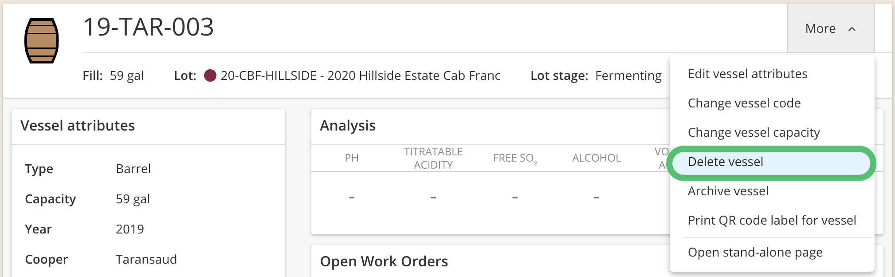Open stand-alone page option
The width and height of the screenshot is (895, 277).
coord(755,252)
